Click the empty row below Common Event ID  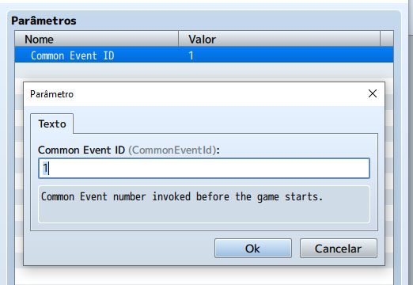[204, 70]
